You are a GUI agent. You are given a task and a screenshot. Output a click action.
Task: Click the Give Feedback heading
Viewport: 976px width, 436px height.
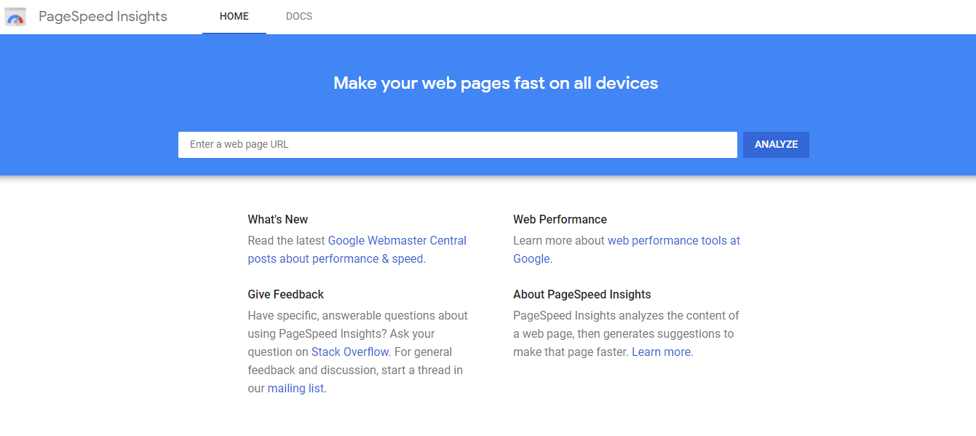click(285, 295)
